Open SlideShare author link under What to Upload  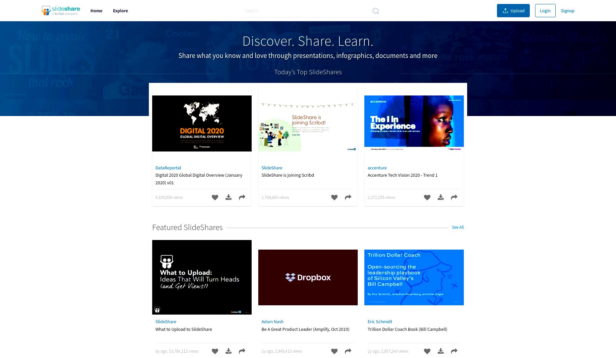(x=166, y=322)
